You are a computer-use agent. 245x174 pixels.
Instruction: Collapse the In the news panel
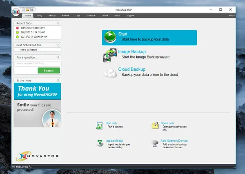[58, 80]
